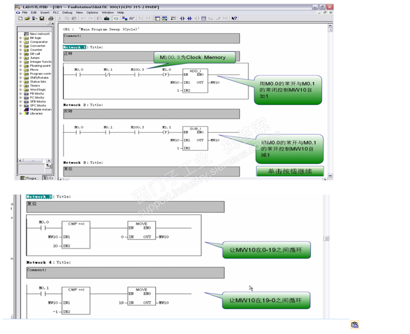The height and width of the screenshot is (334, 410).
Task: Expand the Comparator tree folder
Action: pyautogui.click(x=21, y=42)
